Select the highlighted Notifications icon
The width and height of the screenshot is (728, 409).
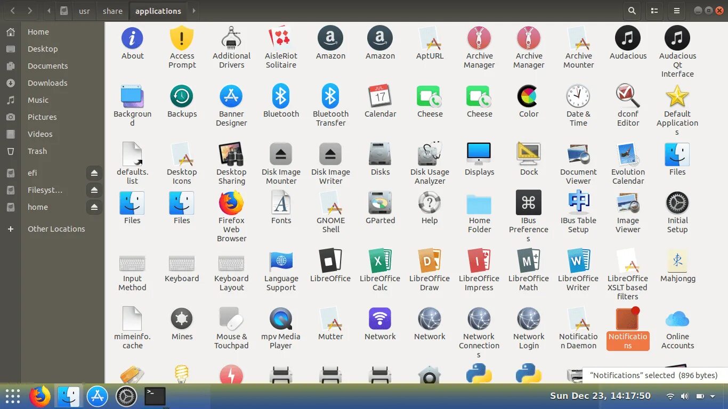coord(628,319)
